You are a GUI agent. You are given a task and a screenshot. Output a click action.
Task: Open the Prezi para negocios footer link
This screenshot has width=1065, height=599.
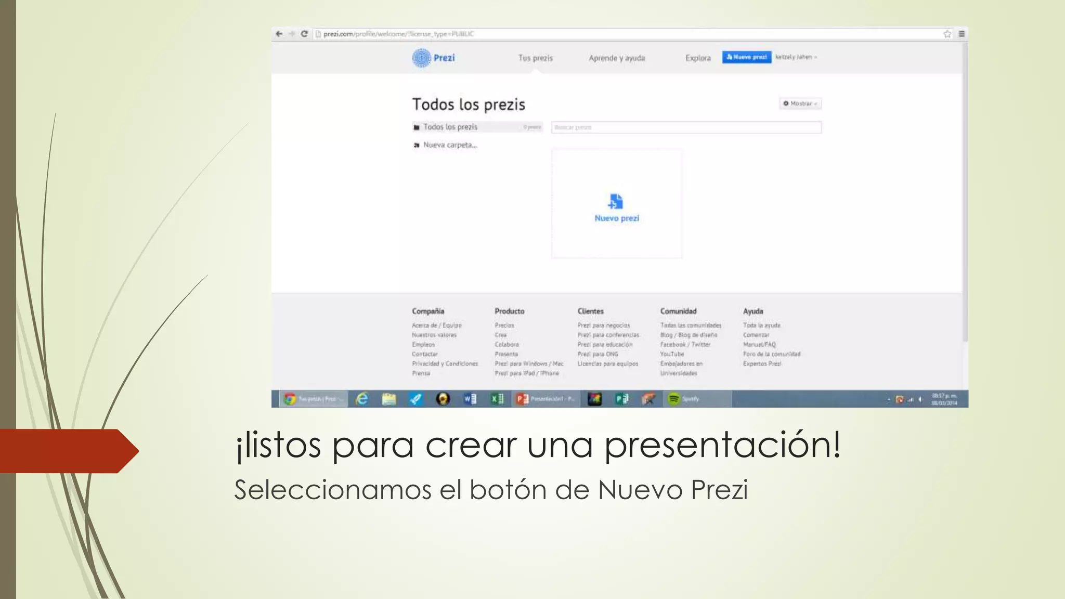pos(603,325)
